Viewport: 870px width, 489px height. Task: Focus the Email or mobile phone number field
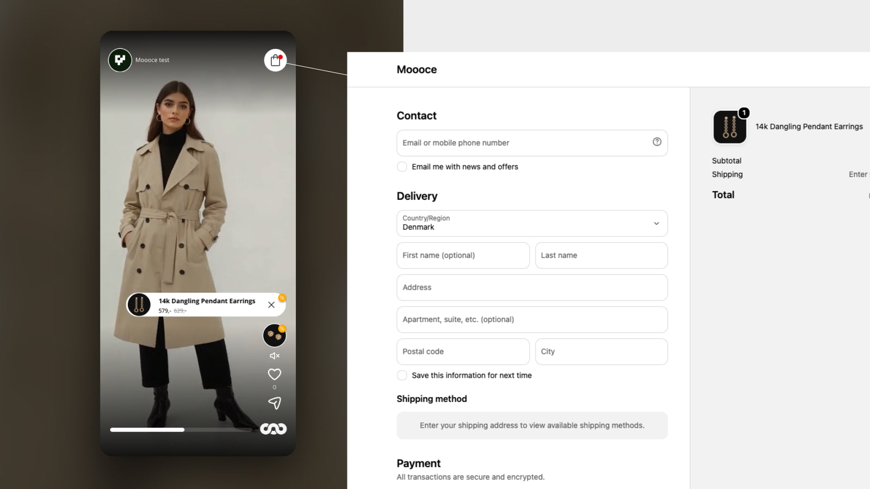[532, 143]
